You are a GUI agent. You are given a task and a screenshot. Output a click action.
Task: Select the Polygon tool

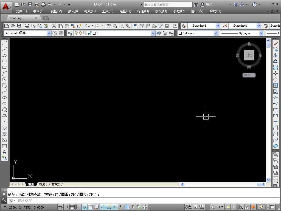pos(4,61)
